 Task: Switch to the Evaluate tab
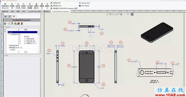coord(24,12)
